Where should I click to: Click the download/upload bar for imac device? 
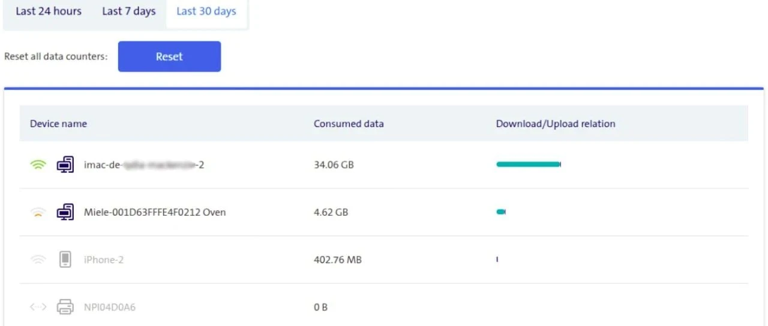529,164
